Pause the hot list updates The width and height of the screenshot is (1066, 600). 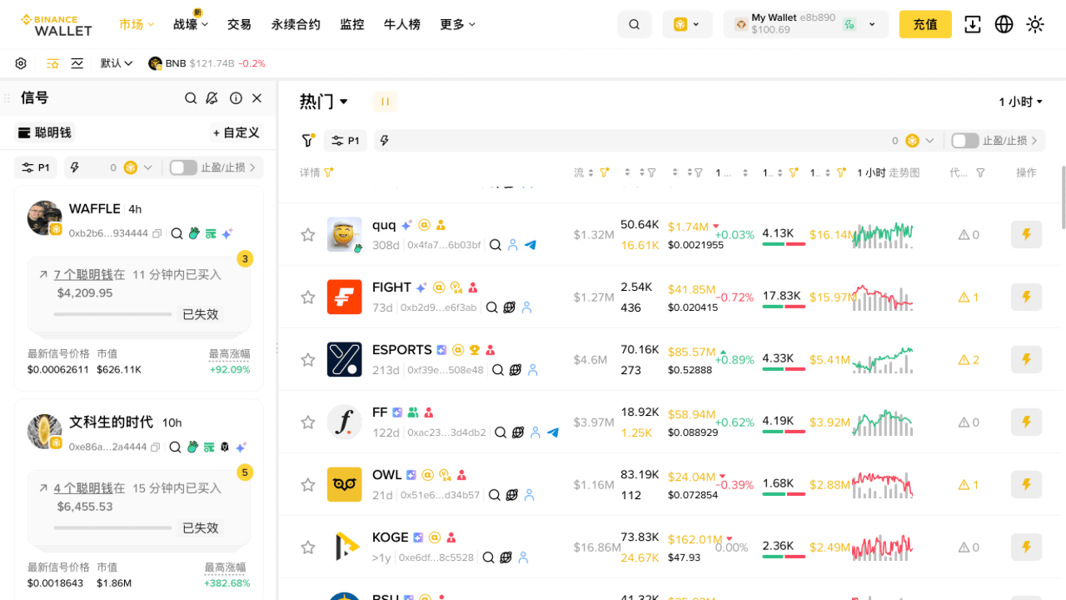[x=385, y=102]
